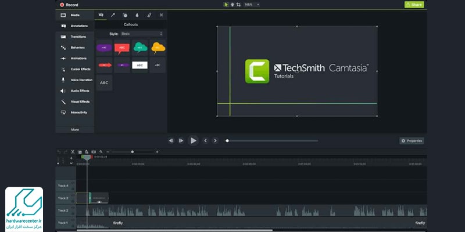The width and height of the screenshot is (465, 232).
Task: Select the yellow thought cloud callout
Action: [158, 48]
